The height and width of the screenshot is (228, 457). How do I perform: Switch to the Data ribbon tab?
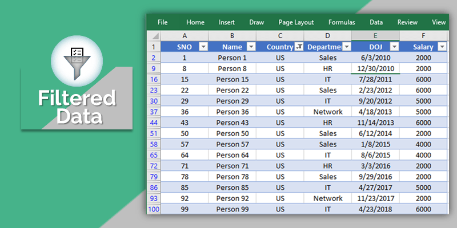[x=376, y=22]
